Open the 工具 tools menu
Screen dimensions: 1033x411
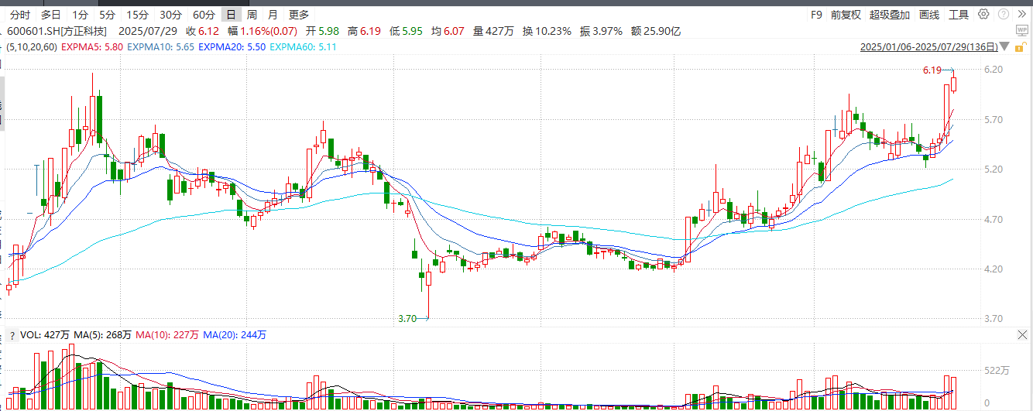pyautogui.click(x=959, y=15)
